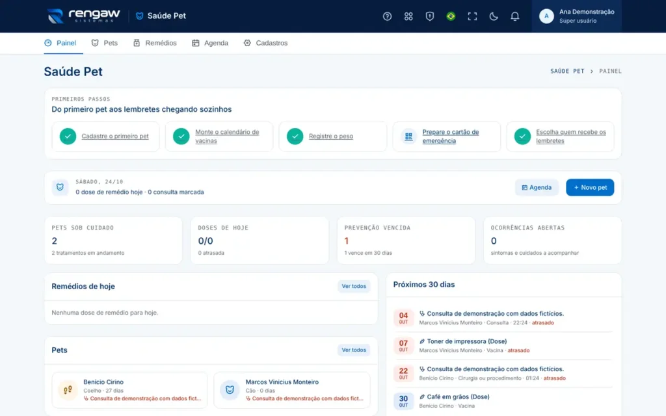Viewport: 666px width, 416px height.
Task: Click the '1 vence em 30 dias' text
Action: click(x=368, y=253)
